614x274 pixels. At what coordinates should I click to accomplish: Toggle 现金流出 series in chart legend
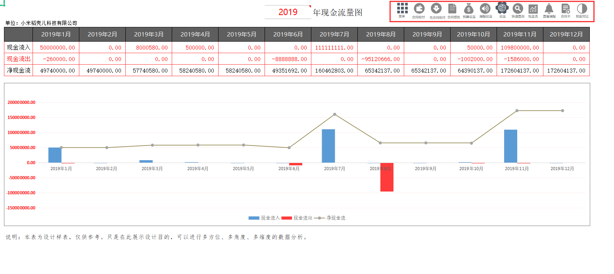click(x=296, y=217)
